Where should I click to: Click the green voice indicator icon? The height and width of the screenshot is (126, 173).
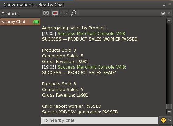(36, 22)
